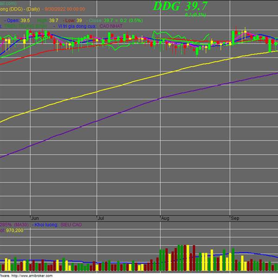
Task: Click the High value "39.7"
Action: pyautogui.click(x=54, y=20)
